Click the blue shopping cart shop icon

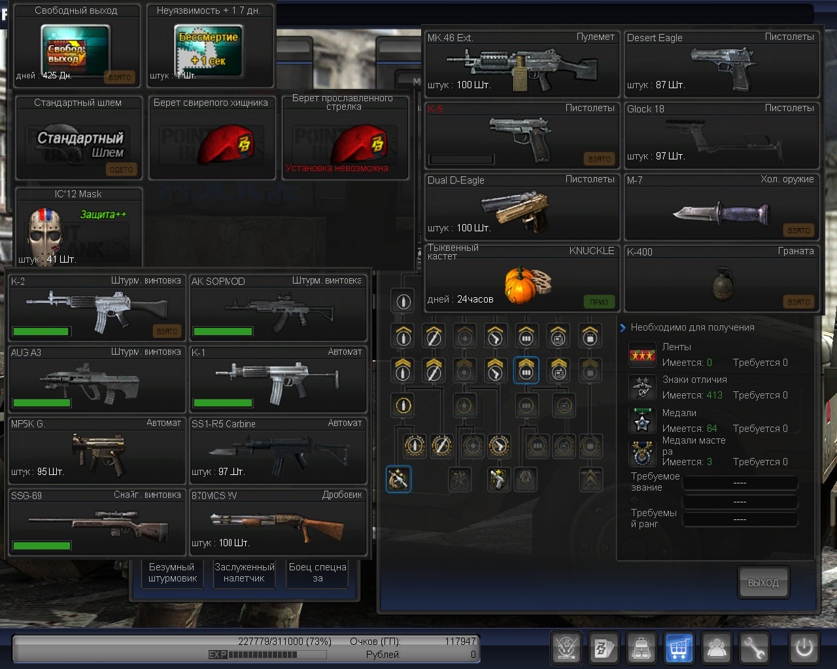679,648
